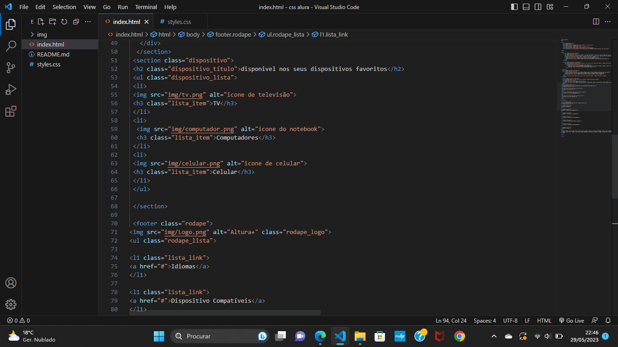Image resolution: width=618 pixels, height=347 pixels.
Task: Open the Extensions view
Action: pyautogui.click(x=11, y=111)
